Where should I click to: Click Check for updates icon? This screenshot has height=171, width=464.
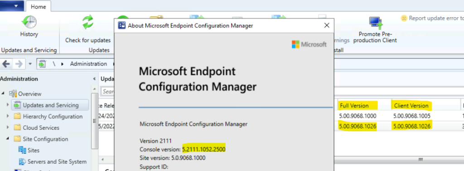pos(88,23)
